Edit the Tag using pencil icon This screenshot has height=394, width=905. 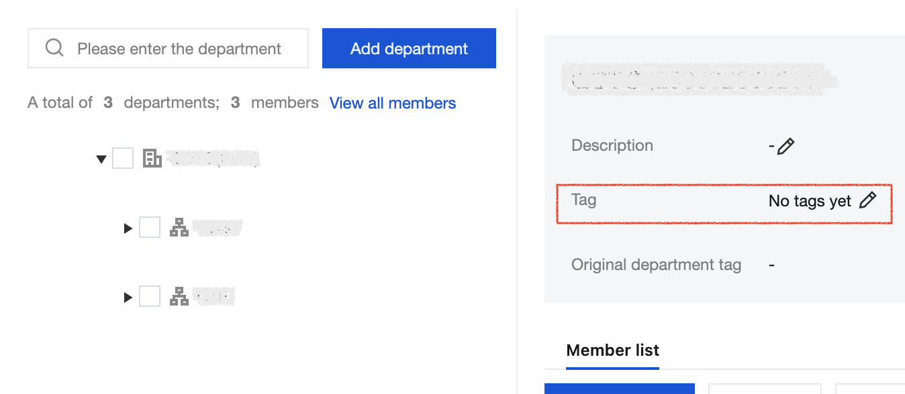(868, 200)
